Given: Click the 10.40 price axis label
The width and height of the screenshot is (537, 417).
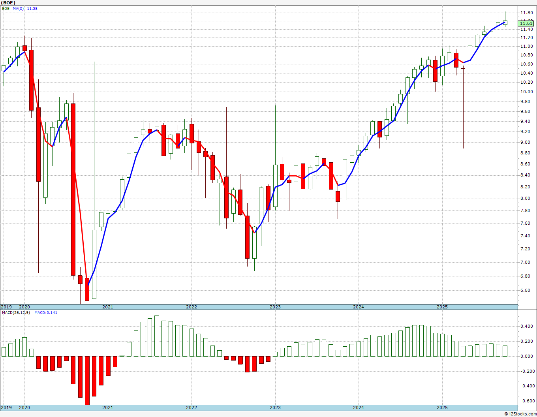Looking at the screenshot, I should [527, 73].
